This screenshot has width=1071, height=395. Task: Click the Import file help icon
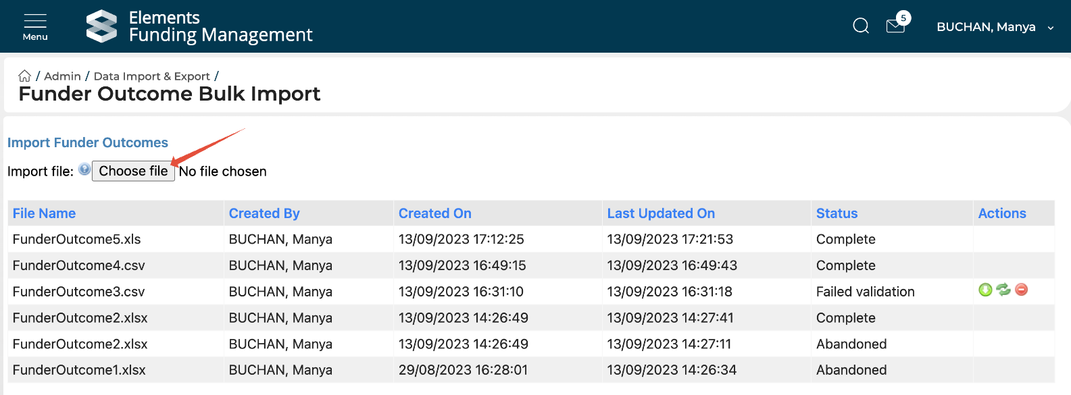tap(84, 169)
